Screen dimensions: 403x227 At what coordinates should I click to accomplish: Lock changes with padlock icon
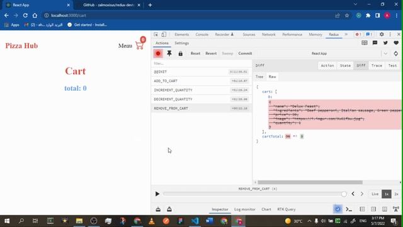click(181, 54)
